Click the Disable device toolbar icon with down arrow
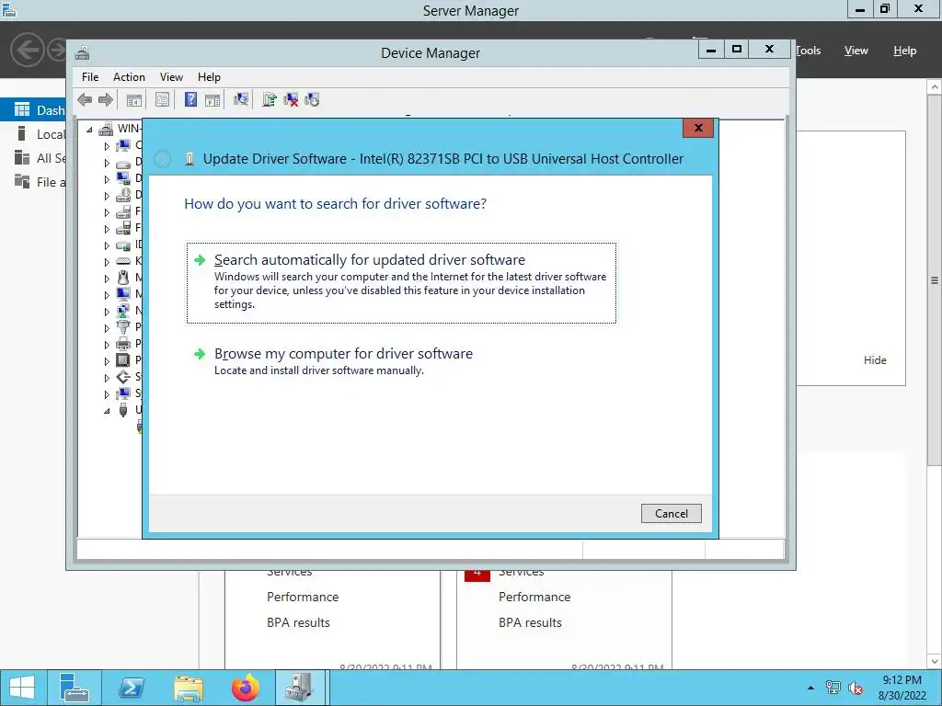The width and height of the screenshot is (942, 706). point(312,99)
